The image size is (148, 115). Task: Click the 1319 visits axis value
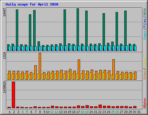point(4,56)
